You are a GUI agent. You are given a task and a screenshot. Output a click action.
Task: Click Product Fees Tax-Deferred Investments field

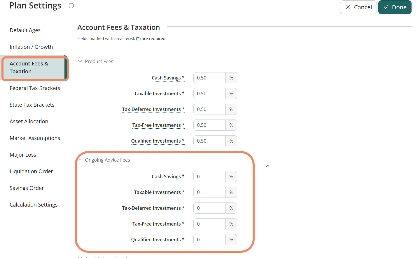coord(209,110)
